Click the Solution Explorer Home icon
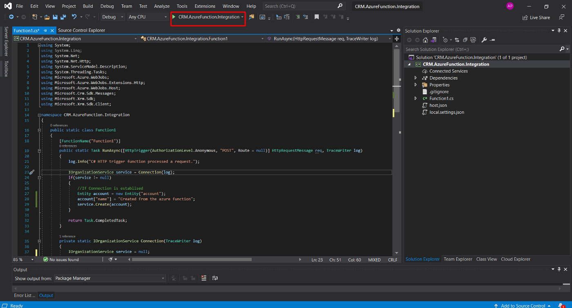The width and height of the screenshot is (572, 308). pyautogui.click(x=425, y=40)
